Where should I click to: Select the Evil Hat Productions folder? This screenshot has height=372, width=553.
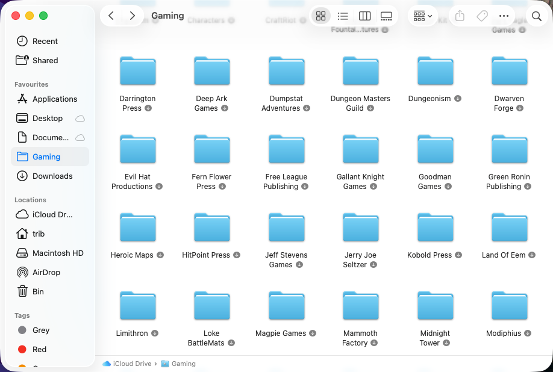(137, 149)
